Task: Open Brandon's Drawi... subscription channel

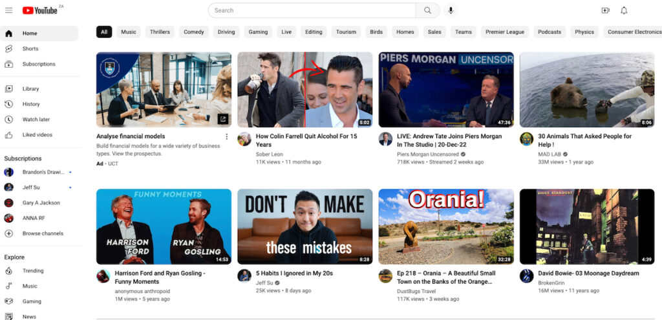Action: (39, 172)
